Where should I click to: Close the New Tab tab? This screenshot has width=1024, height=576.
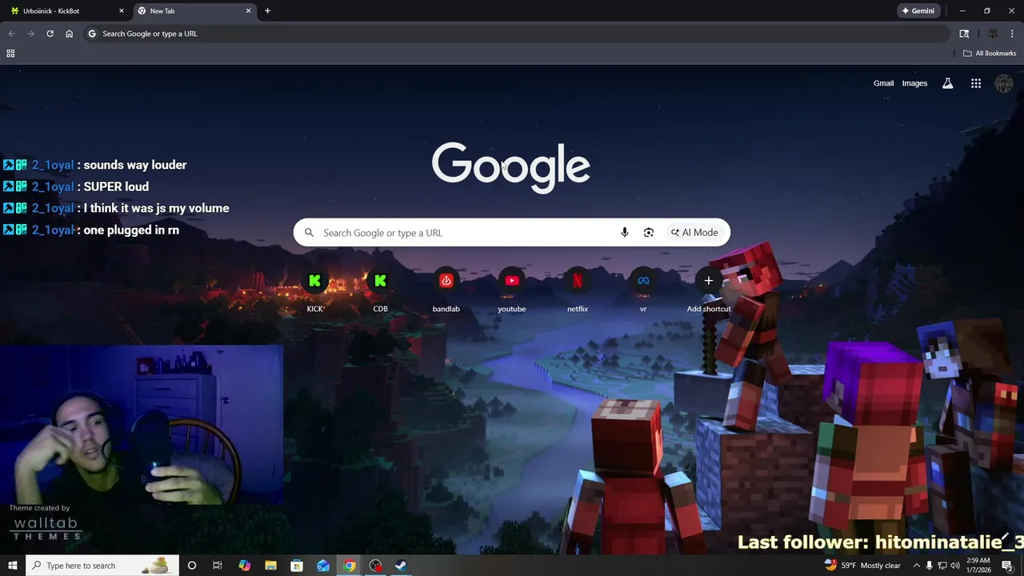pyautogui.click(x=248, y=11)
